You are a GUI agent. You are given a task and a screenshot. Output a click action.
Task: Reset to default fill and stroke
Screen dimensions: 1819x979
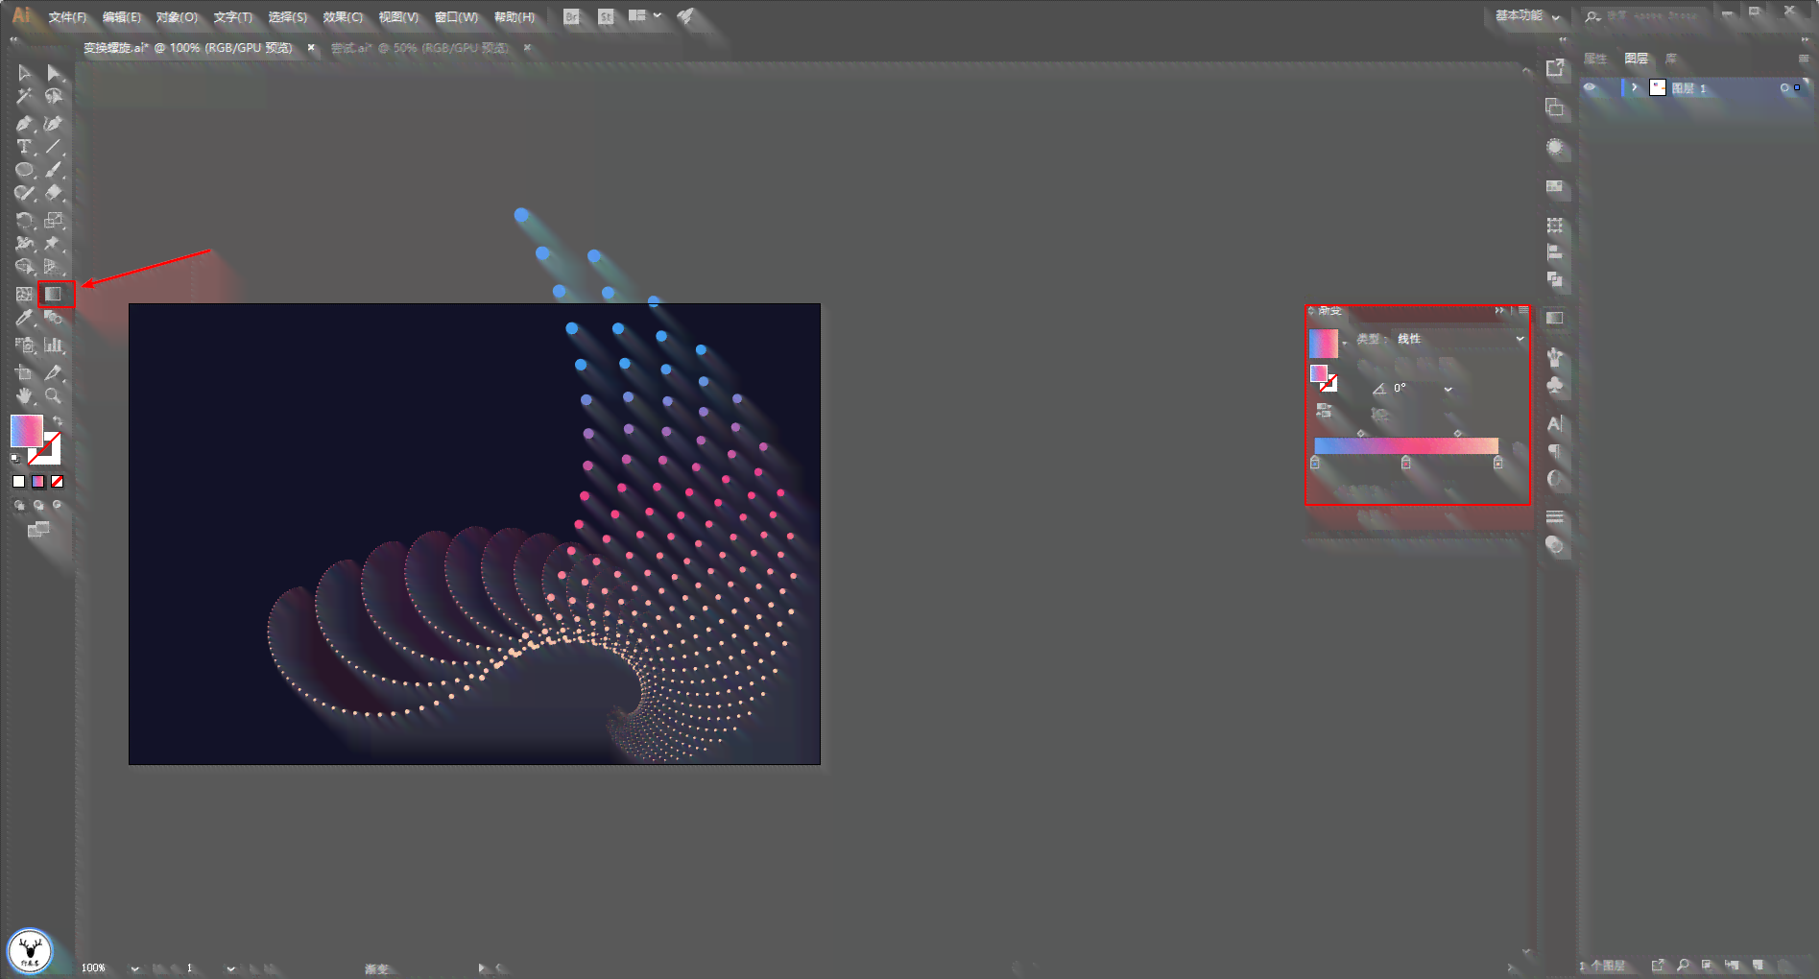15,459
